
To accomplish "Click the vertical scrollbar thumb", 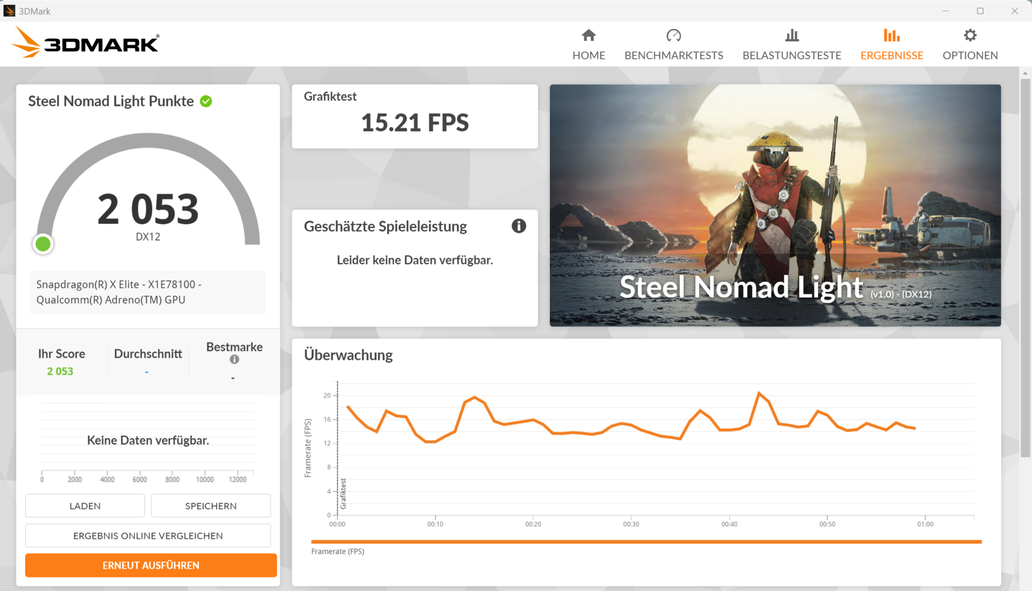I will tap(1025, 269).
